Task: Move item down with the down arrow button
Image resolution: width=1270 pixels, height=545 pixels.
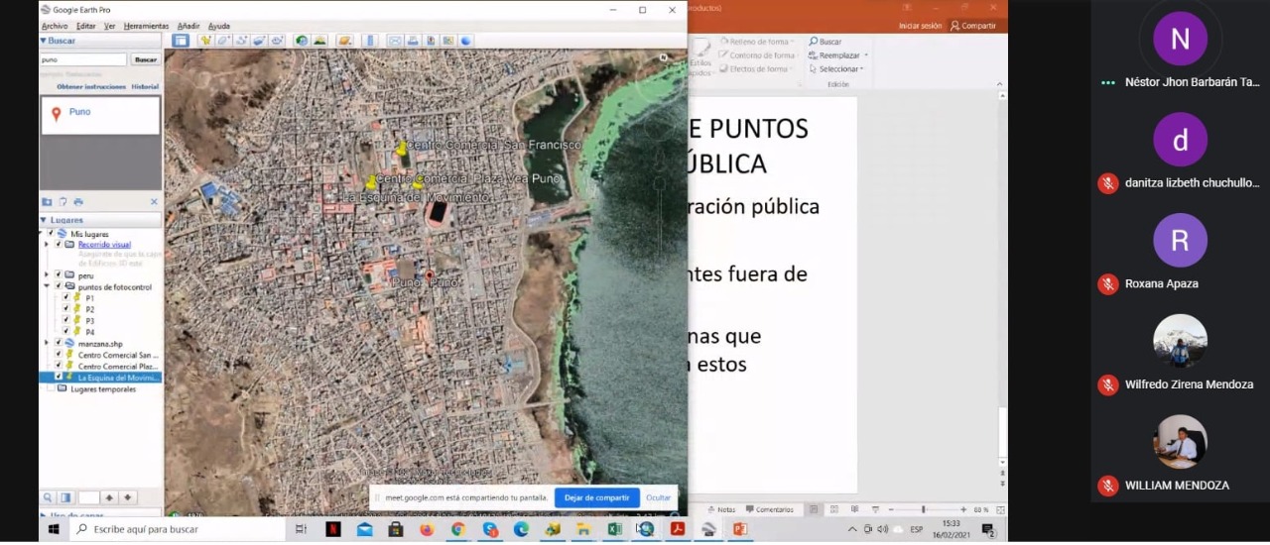Action: click(x=128, y=497)
